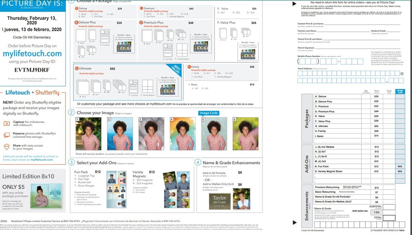Click the Variety Magnets sample photos

pos(176,190)
